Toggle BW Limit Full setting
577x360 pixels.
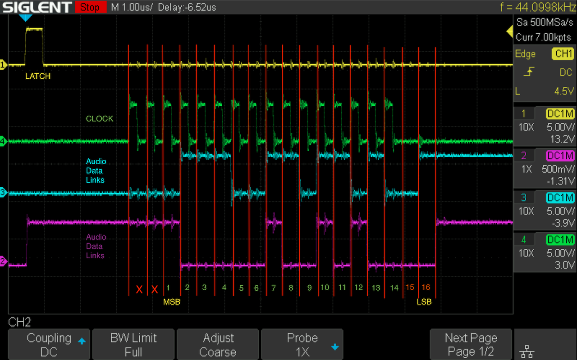133,345
